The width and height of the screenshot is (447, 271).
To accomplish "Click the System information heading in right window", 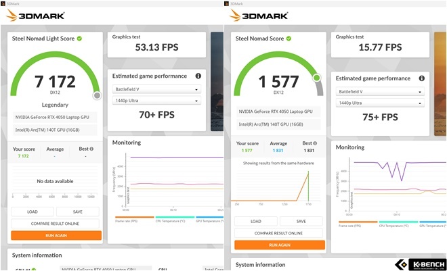I will (x=260, y=265).
